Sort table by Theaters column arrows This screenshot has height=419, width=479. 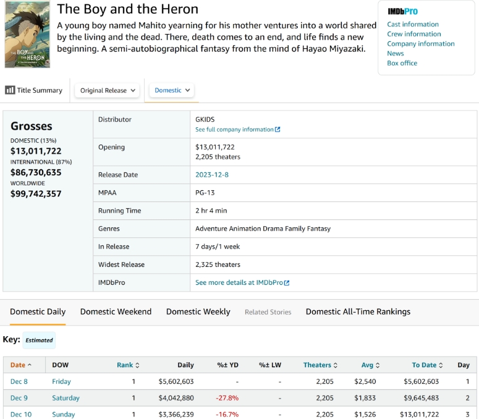(x=336, y=365)
